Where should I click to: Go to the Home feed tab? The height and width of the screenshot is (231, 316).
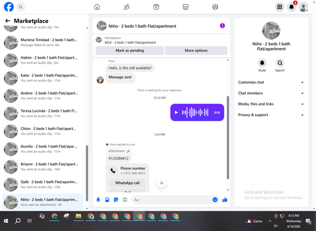click(97, 7)
